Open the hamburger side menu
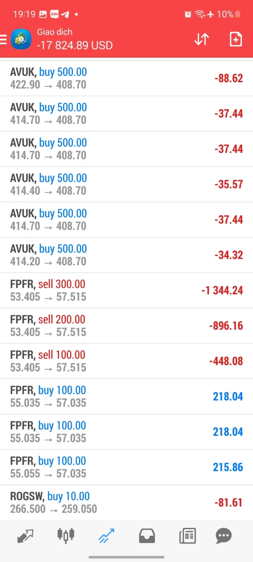The height and width of the screenshot is (562, 253). tap(3, 39)
